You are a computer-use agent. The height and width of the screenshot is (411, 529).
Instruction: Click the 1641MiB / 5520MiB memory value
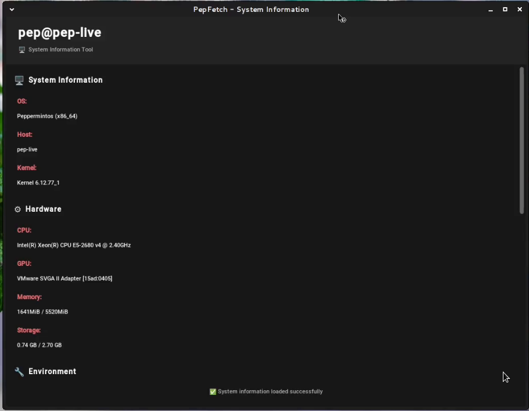click(42, 312)
